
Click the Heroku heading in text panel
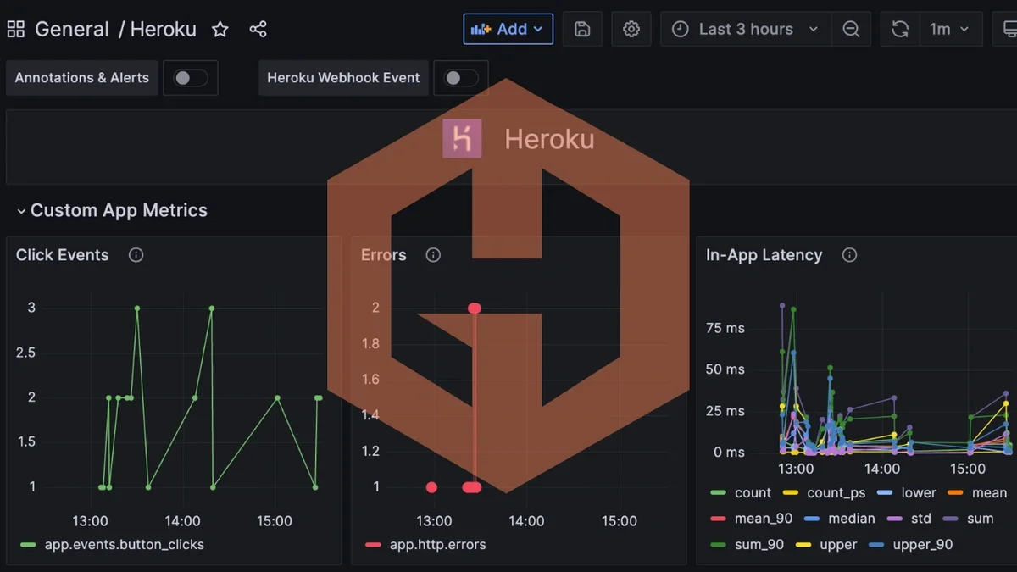[x=549, y=139]
